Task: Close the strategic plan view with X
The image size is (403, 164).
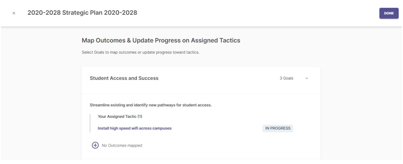Action: pyautogui.click(x=14, y=13)
